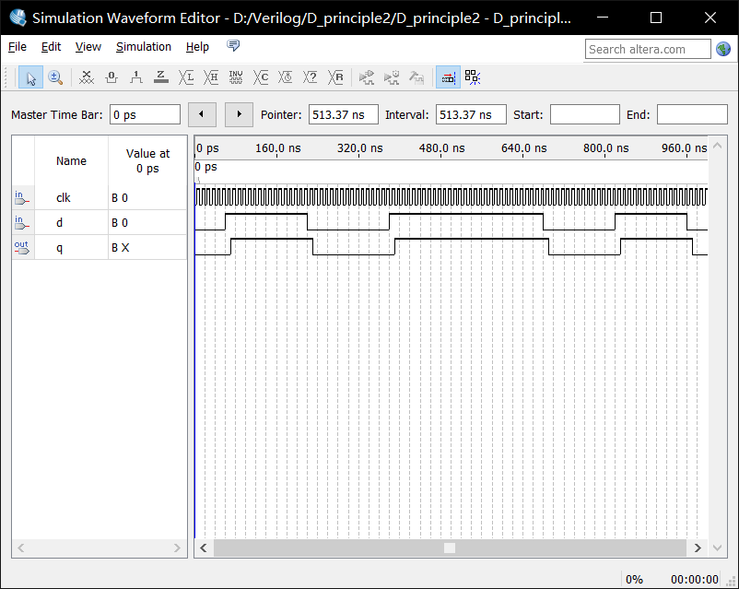Click the Master Time Bar field
Screen dimensions: 739x589
coord(146,114)
